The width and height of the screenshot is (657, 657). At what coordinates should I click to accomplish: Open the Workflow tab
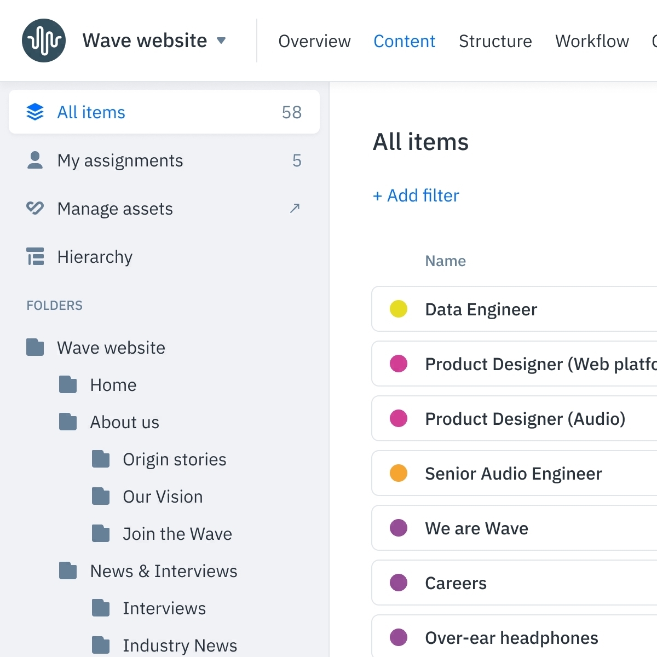coord(591,41)
